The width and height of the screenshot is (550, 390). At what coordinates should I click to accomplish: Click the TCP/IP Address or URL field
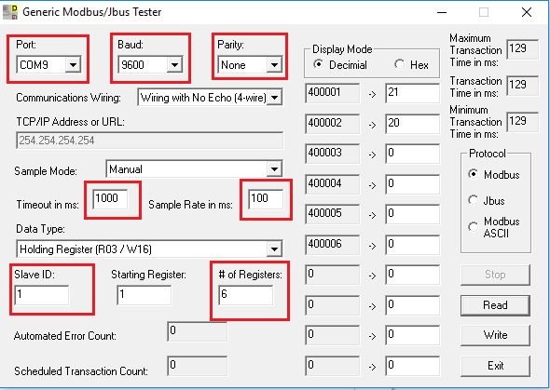149,141
